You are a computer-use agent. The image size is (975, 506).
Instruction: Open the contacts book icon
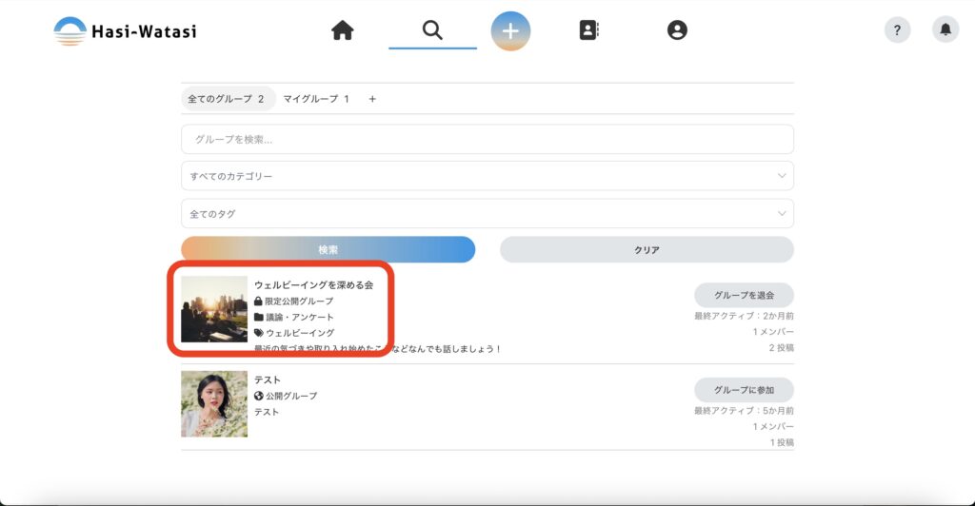coord(589,30)
